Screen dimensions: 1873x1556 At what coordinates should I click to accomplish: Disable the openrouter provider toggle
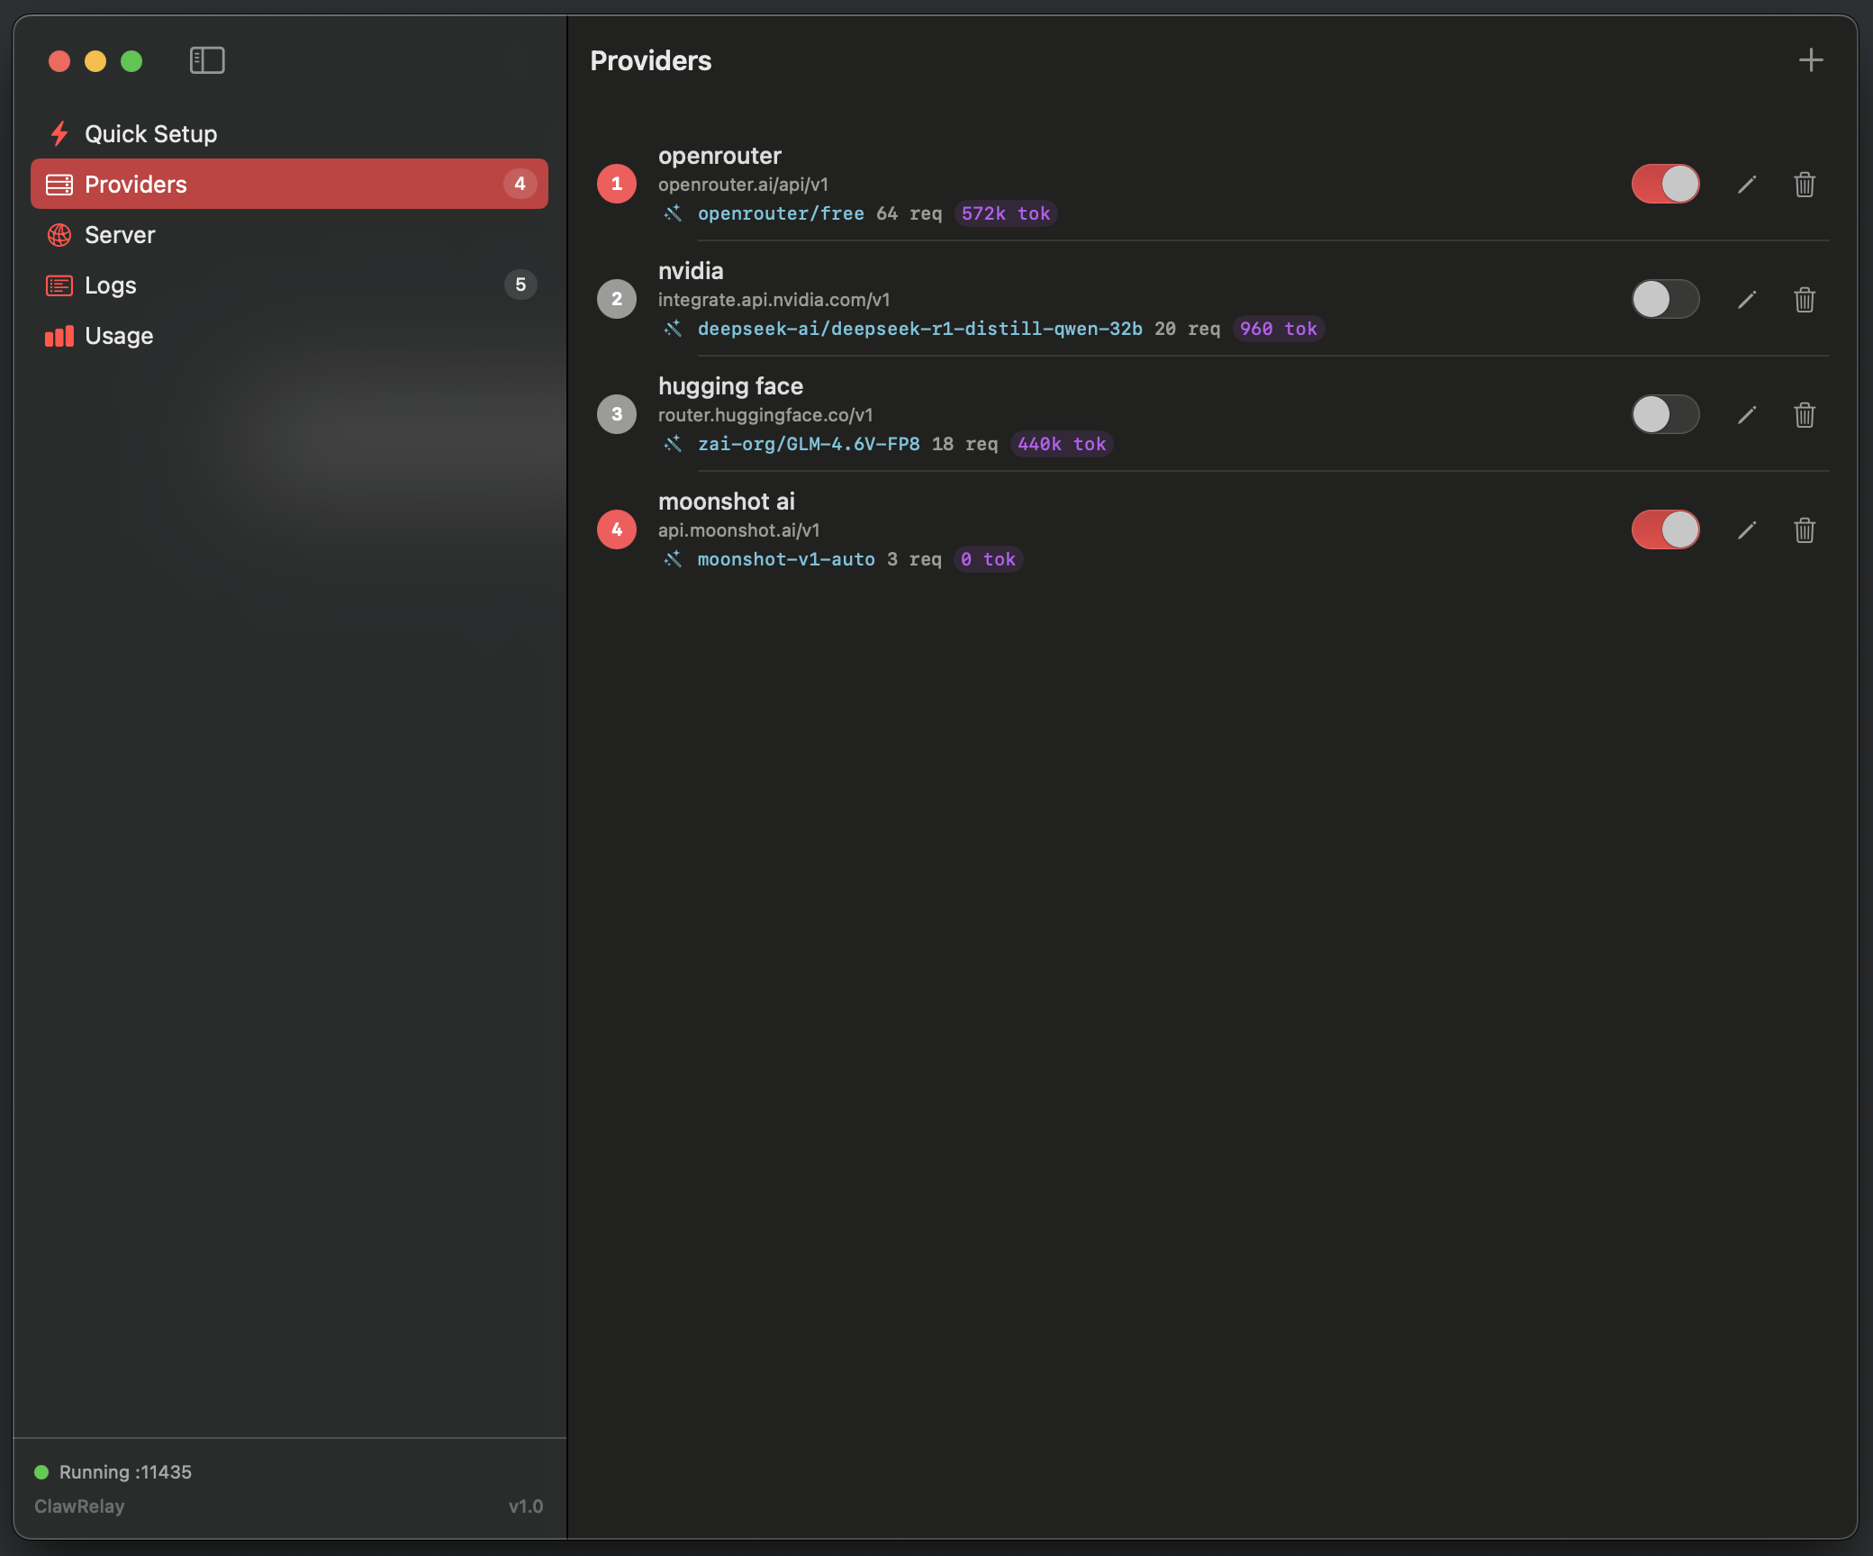[1665, 184]
